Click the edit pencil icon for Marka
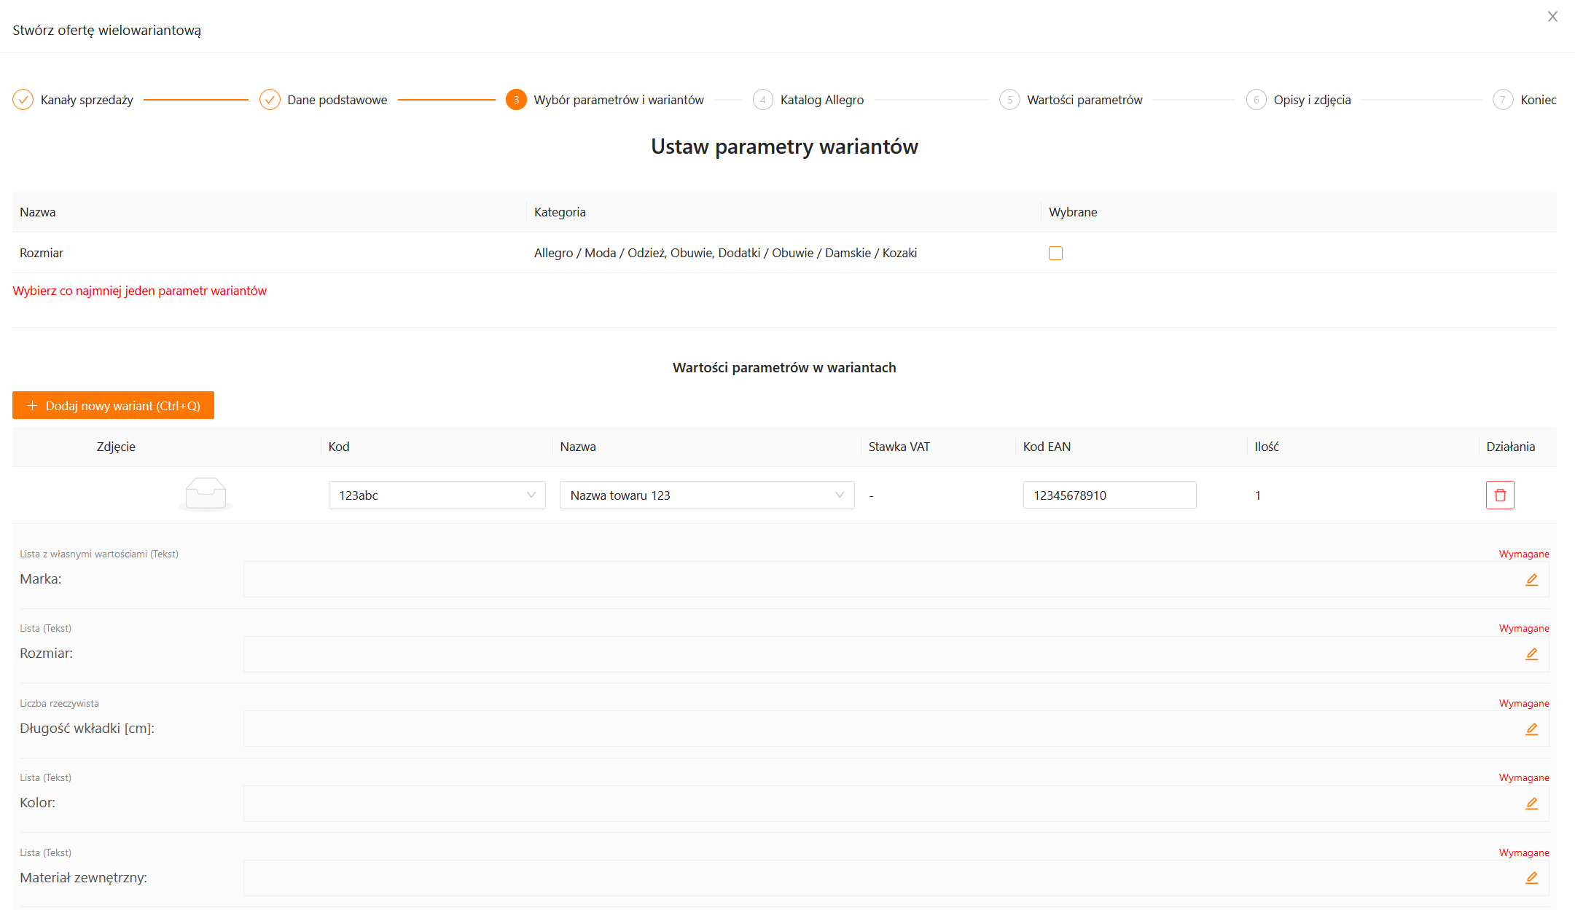This screenshot has width=1575, height=910. [x=1531, y=580]
